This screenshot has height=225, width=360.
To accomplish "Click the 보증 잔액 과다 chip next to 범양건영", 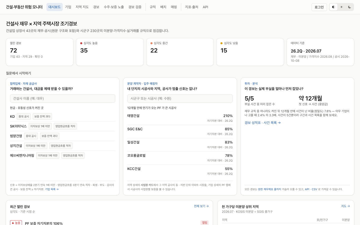I will click(49, 136).
